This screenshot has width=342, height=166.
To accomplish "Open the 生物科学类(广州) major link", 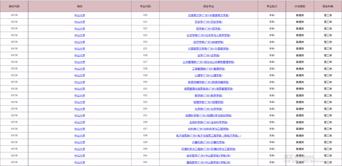I will 208,122.
